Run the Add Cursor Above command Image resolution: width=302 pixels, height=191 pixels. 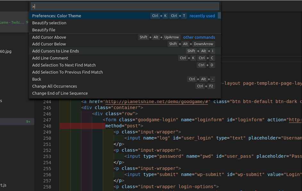(x=49, y=37)
